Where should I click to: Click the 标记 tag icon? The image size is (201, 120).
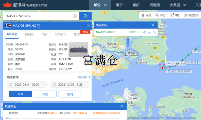pyautogui.click(x=157, y=15)
